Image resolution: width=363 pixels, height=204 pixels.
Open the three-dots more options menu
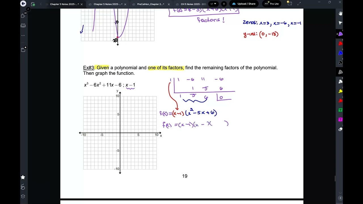point(23,36)
